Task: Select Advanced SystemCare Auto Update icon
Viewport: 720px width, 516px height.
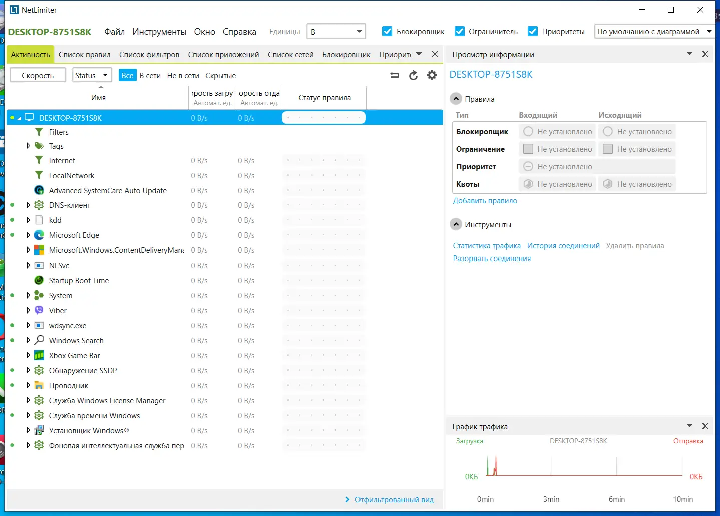Action: 39,190
